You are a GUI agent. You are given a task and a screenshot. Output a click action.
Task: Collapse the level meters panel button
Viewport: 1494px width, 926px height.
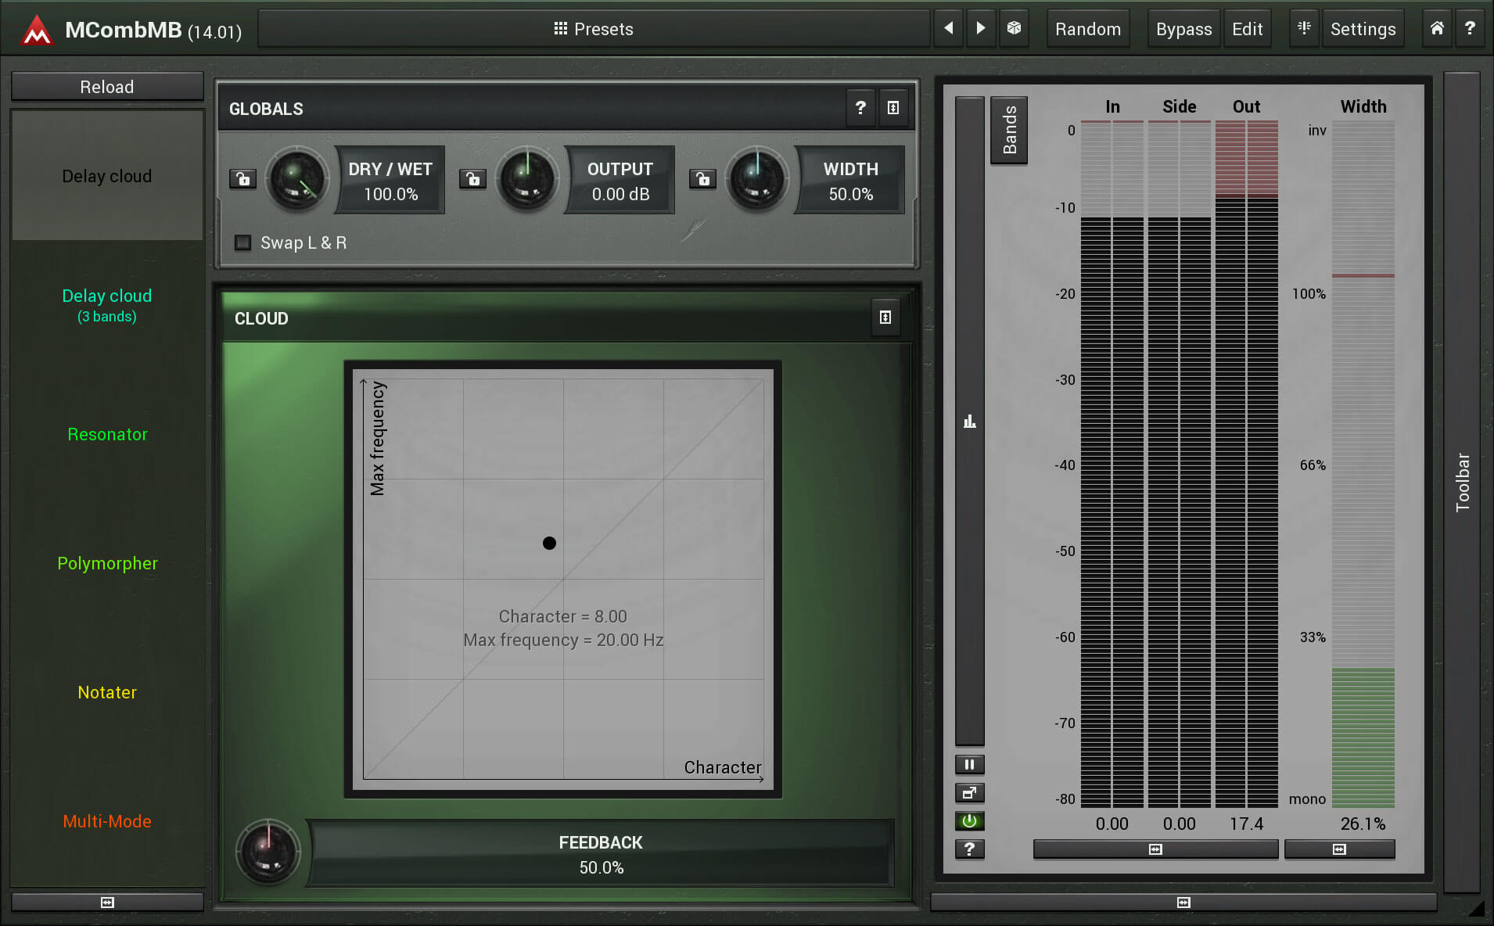coord(1155,849)
